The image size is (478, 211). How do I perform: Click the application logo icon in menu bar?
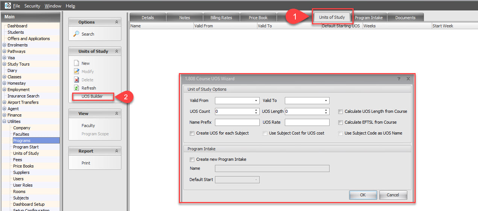click(x=8, y=6)
